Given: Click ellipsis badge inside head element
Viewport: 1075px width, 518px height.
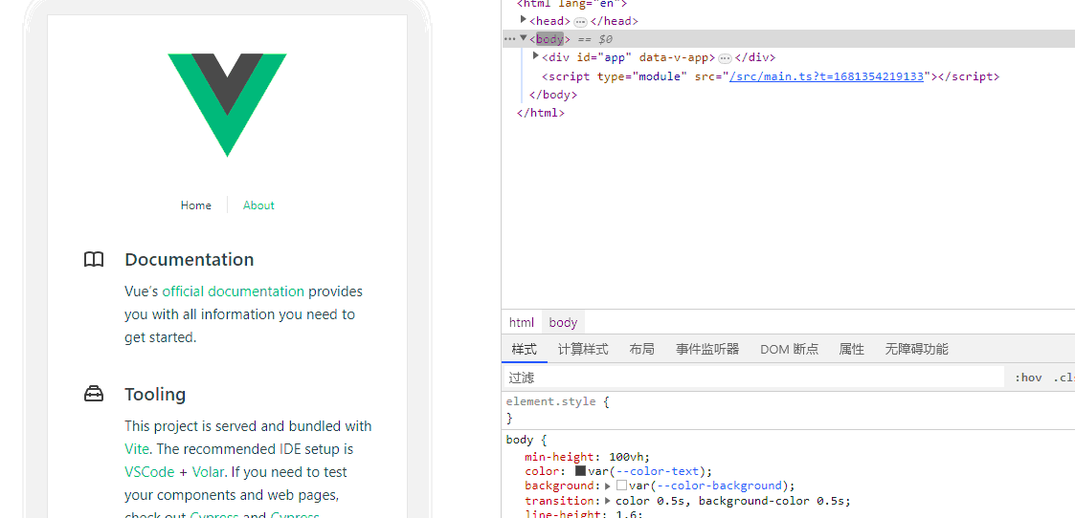Looking at the screenshot, I should (x=580, y=21).
